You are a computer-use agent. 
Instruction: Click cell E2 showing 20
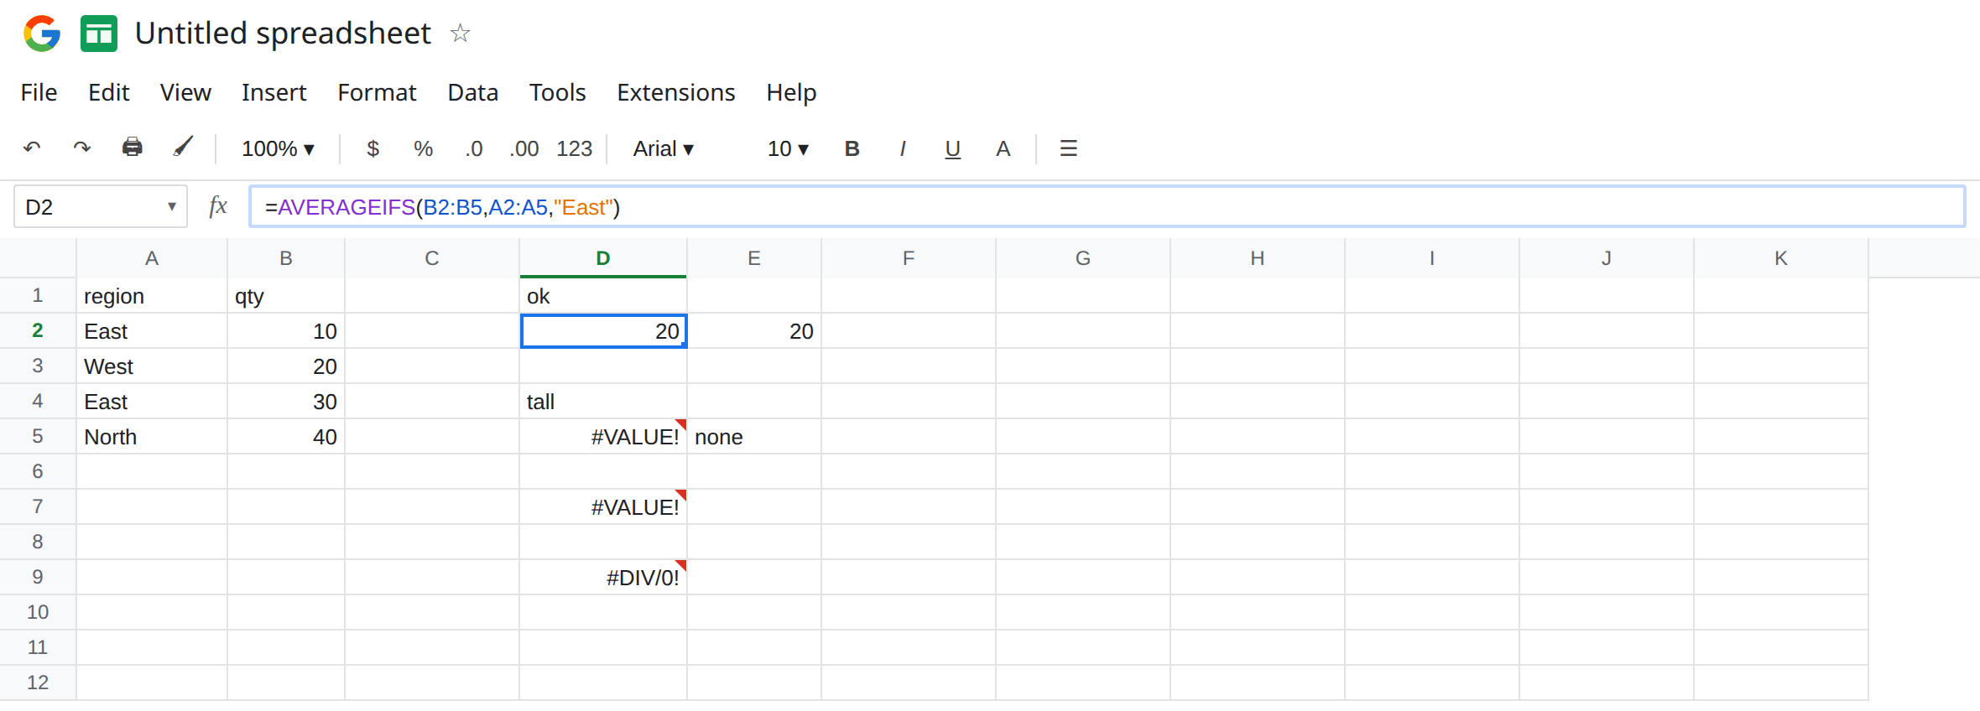click(x=754, y=331)
